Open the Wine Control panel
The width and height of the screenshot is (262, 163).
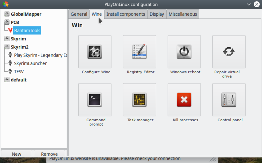click(229, 100)
